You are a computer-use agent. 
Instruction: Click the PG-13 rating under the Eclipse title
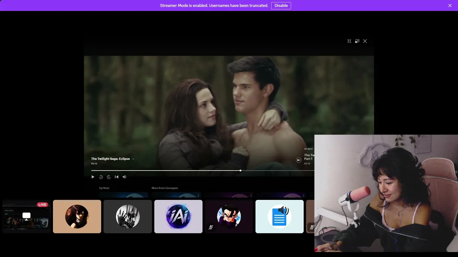[x=94, y=163]
